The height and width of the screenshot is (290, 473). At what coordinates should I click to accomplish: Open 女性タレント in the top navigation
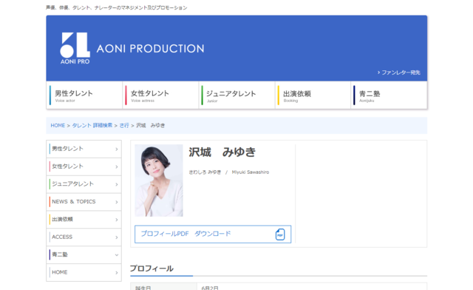click(x=160, y=95)
